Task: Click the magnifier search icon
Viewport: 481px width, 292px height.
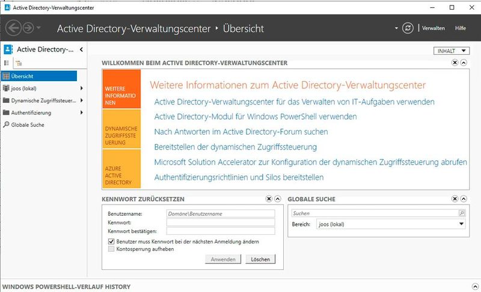Action: pos(462,213)
